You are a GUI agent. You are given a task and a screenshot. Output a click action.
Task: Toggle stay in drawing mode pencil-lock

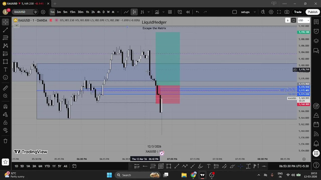tap(6, 114)
